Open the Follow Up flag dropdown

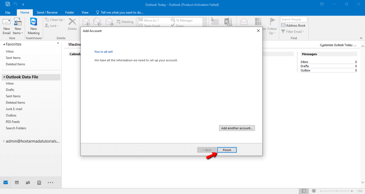[x=272, y=26]
